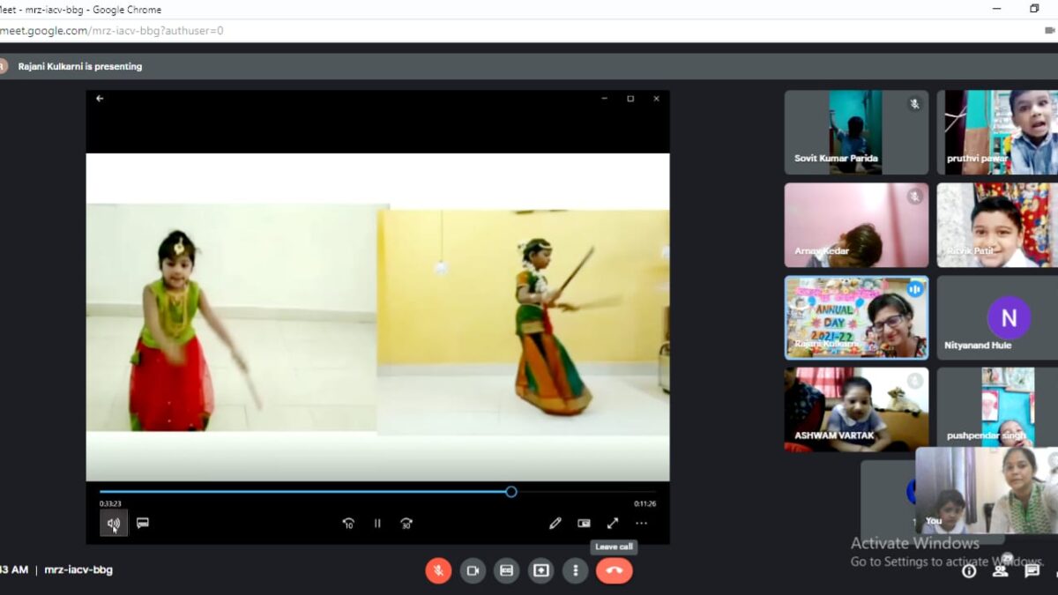Select Ritvik Patil's video tile
The height and width of the screenshot is (595, 1058).
point(997,225)
